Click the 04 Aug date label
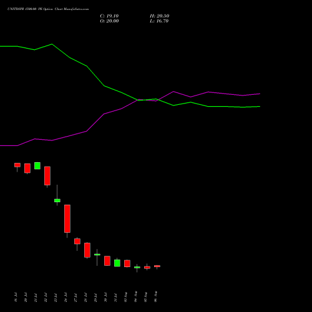Image resolution: width=312 pixels, height=312 pixels. tap(136, 297)
